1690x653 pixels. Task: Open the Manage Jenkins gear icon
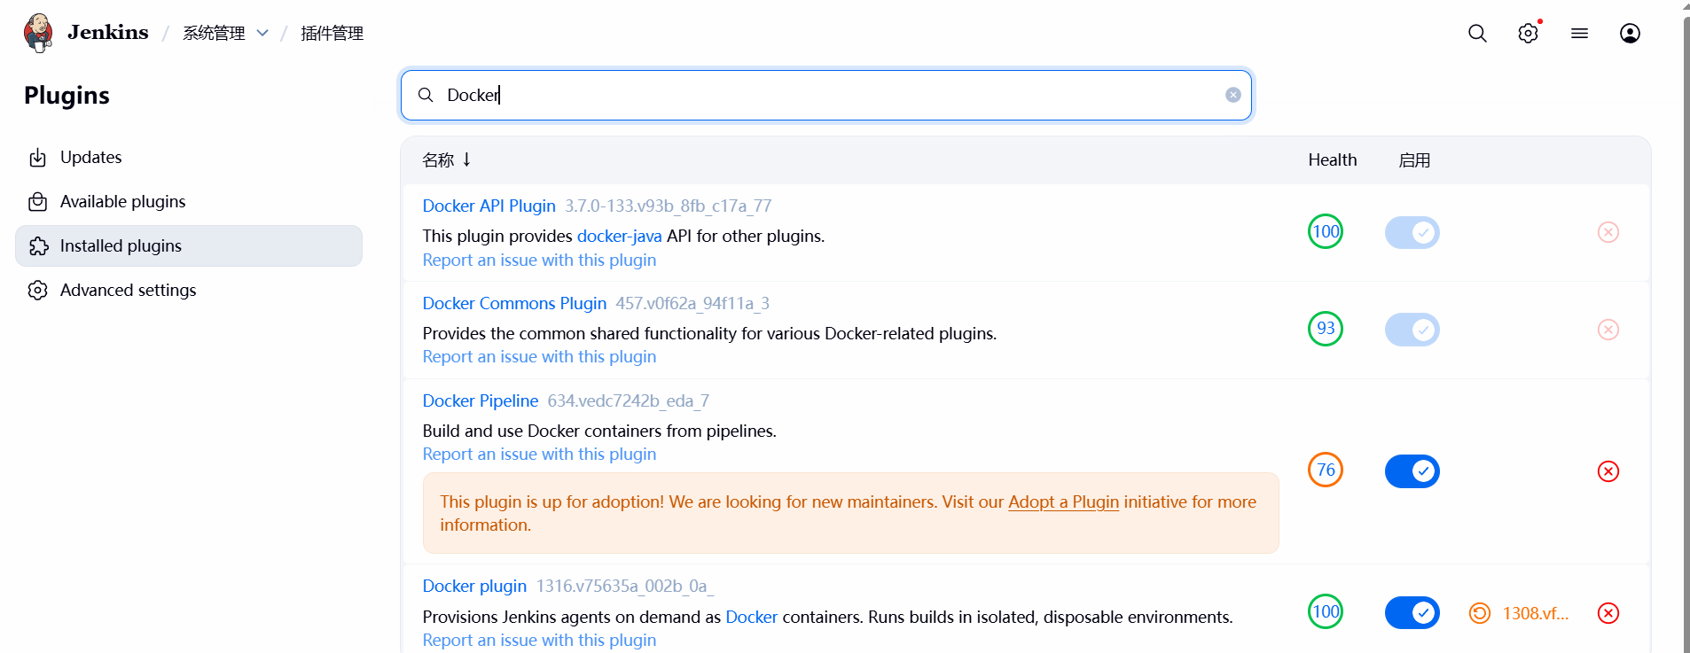1528,34
